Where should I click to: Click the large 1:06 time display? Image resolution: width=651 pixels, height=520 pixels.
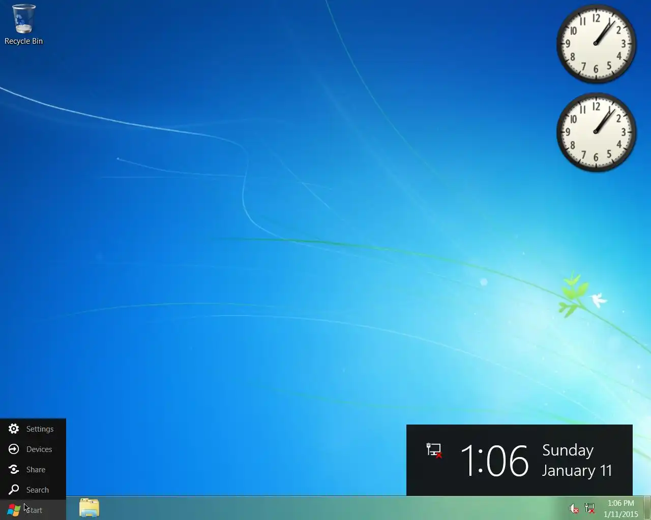click(494, 461)
